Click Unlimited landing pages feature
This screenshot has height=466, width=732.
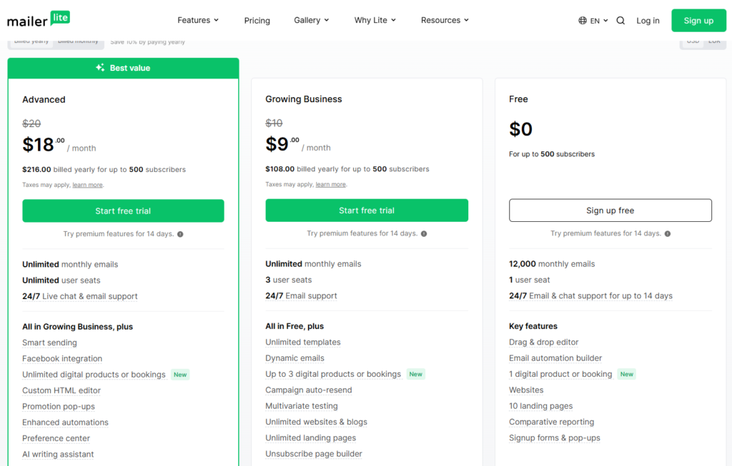[x=310, y=437]
